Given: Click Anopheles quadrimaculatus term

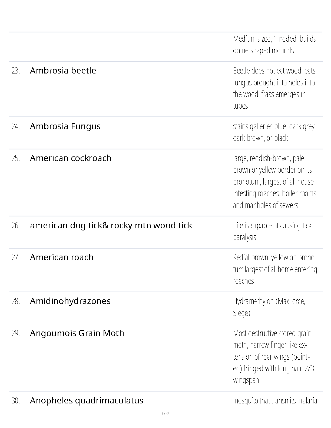Looking at the screenshot, I should click(87, 400).
